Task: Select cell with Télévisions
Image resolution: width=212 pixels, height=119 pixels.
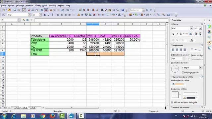Action: [40, 40]
